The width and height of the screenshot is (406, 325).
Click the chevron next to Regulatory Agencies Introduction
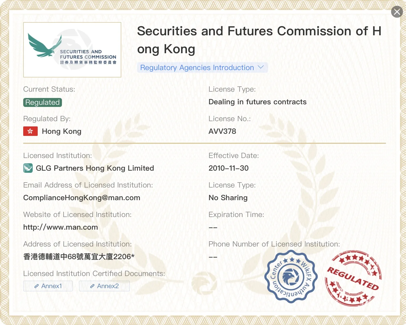[260, 67]
